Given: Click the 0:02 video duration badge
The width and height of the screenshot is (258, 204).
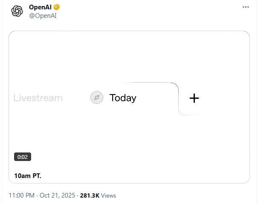Looking at the screenshot, I should point(22,157).
